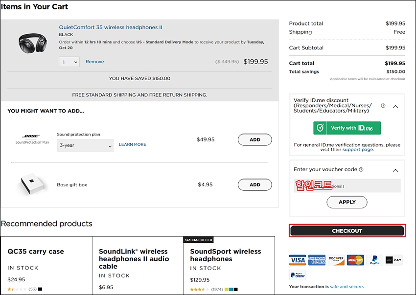The image size is (416, 295).
Task: Collapse the Verify ID.me discount section
Action: click(395, 106)
